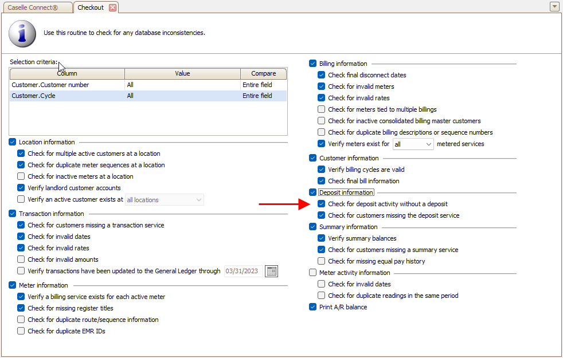
Task: Enable Verify an active customer exists at
Action: pos(21,199)
